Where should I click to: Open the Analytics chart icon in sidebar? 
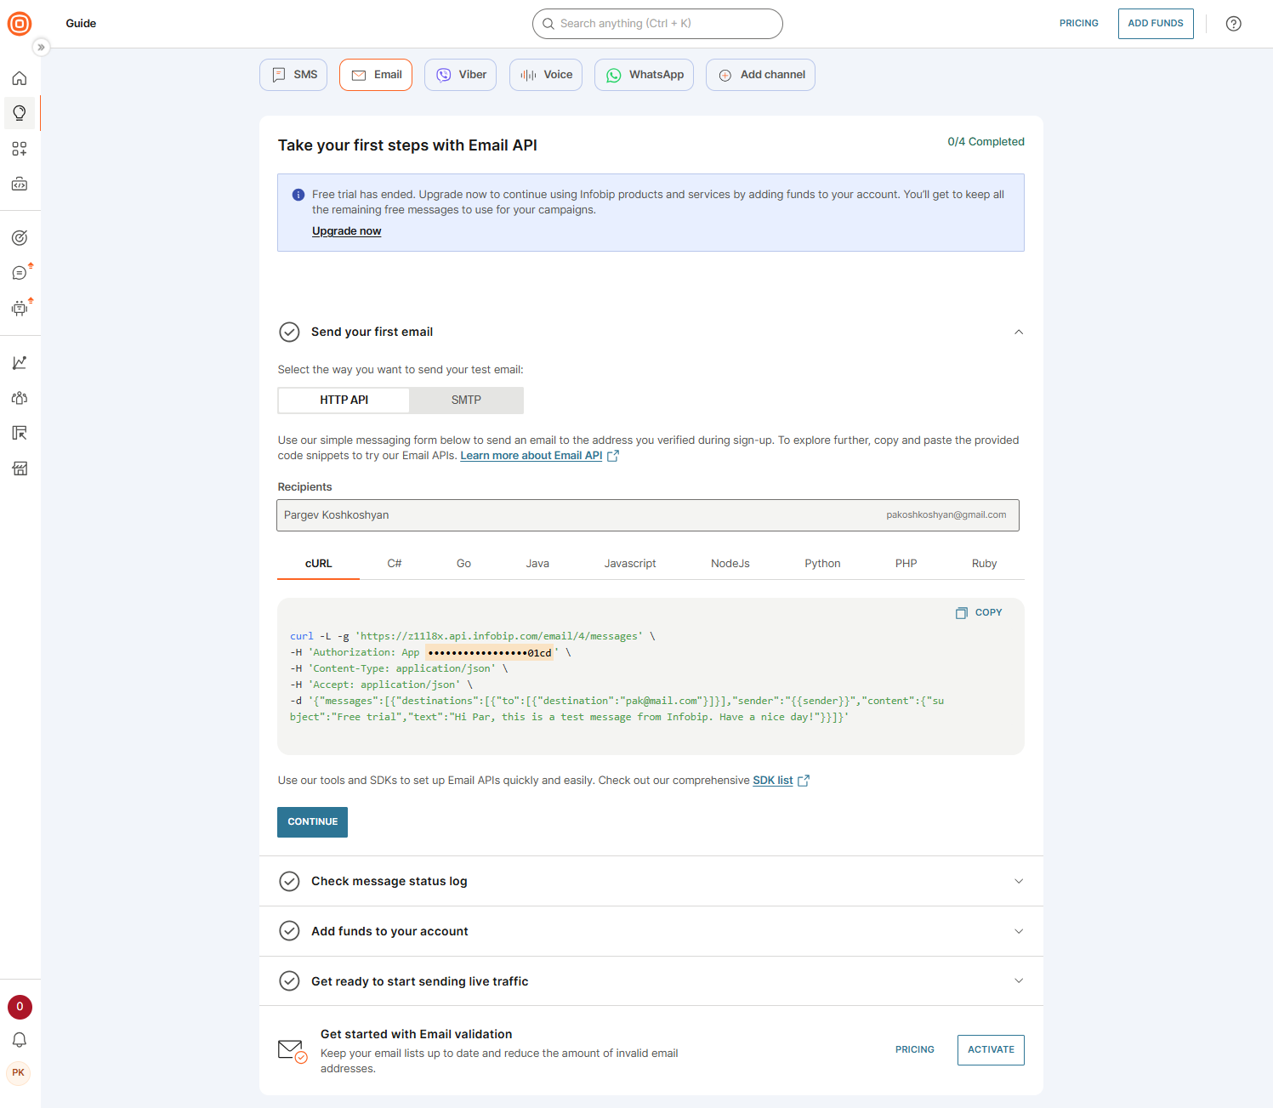tap(19, 362)
